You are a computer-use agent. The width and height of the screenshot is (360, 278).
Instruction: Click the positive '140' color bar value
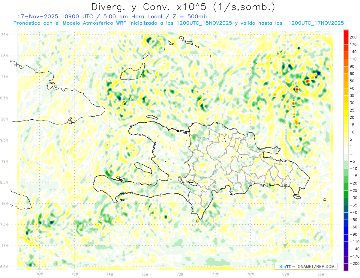pyautogui.click(x=353, y=52)
